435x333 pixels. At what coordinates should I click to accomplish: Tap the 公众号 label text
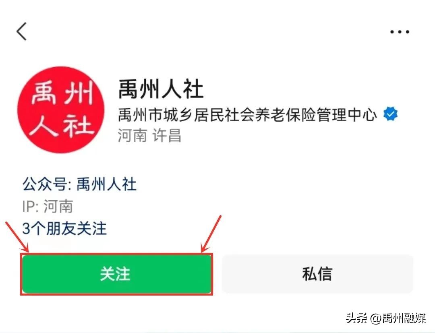coord(44,184)
